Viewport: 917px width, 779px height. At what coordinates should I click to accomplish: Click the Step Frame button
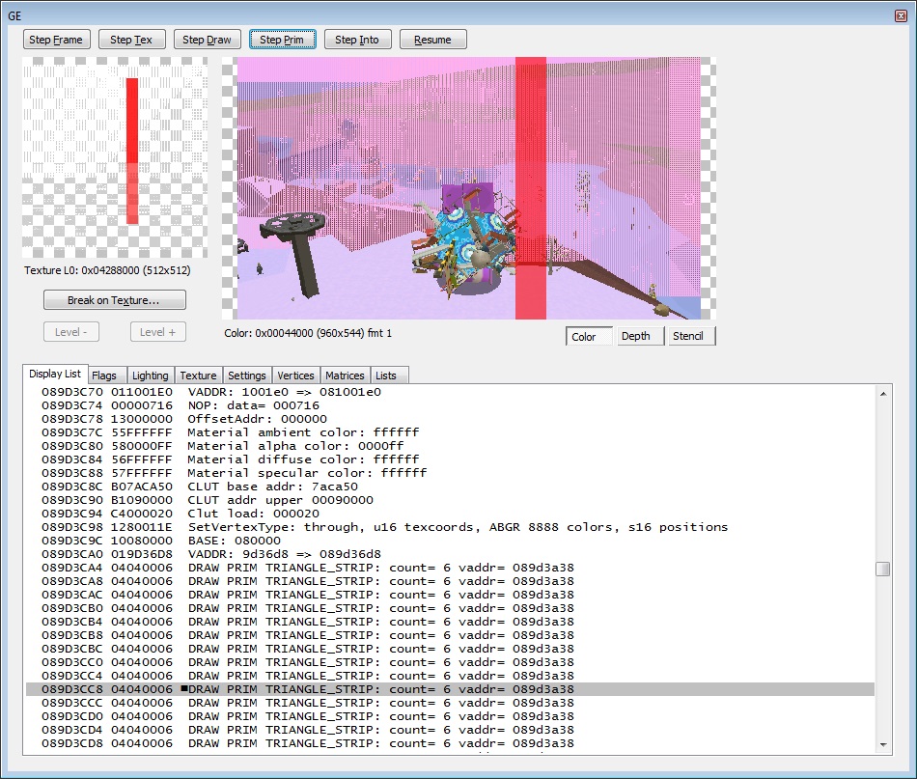[57, 40]
